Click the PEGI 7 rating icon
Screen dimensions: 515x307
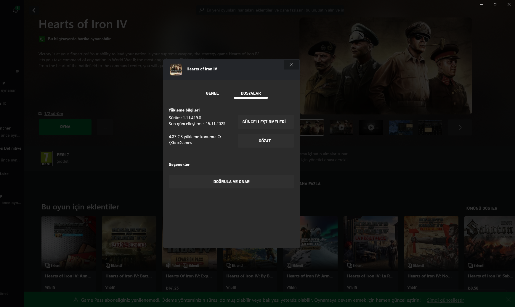pos(46,159)
